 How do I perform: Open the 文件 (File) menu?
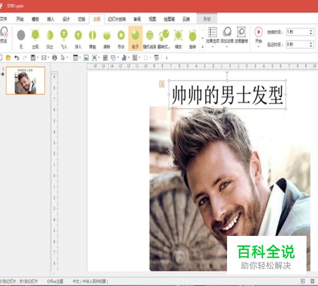[4, 19]
